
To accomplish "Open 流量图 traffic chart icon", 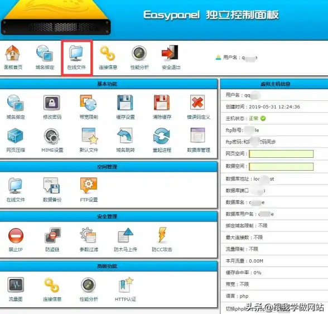I will (16, 285).
